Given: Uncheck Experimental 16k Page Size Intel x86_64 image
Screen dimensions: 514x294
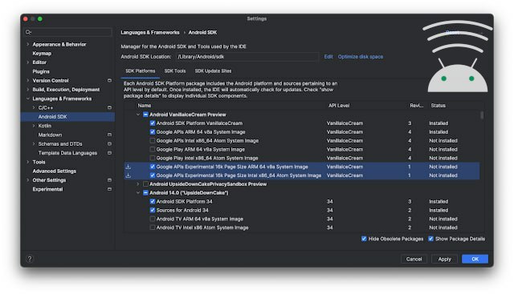Looking at the screenshot, I should click(x=153, y=175).
